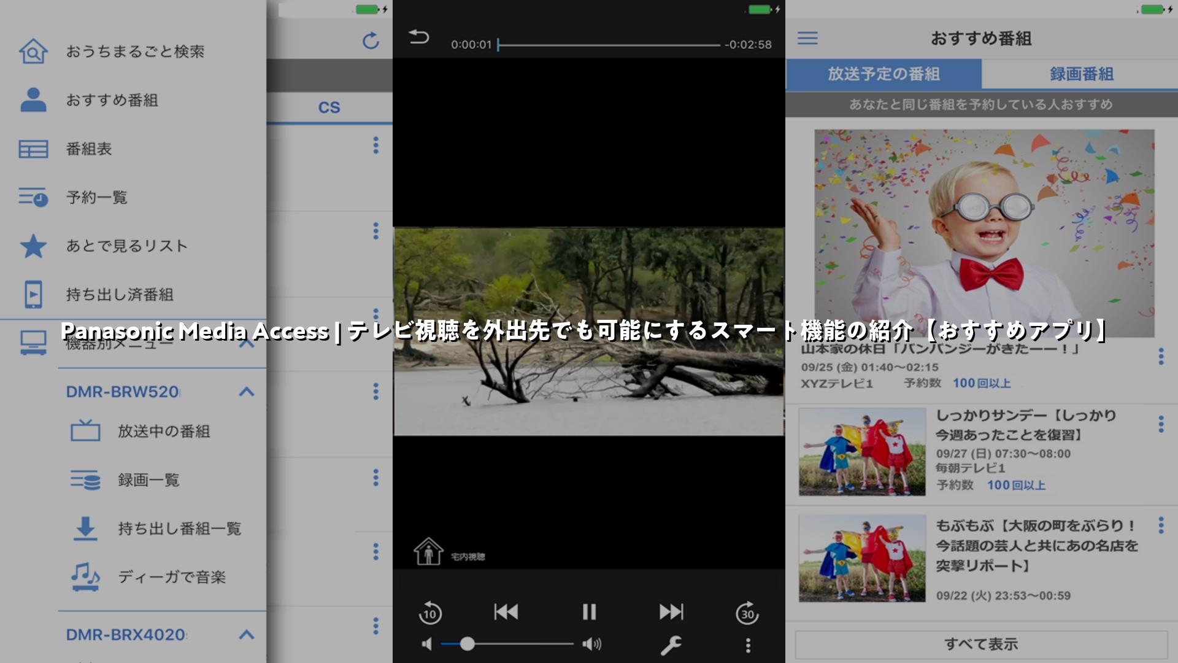
Task: Refresh the channel list
Action: coord(371,41)
